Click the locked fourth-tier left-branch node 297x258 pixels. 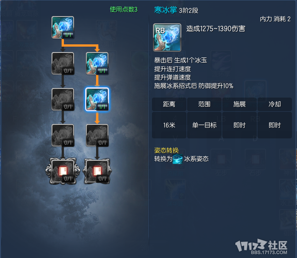[63, 135]
